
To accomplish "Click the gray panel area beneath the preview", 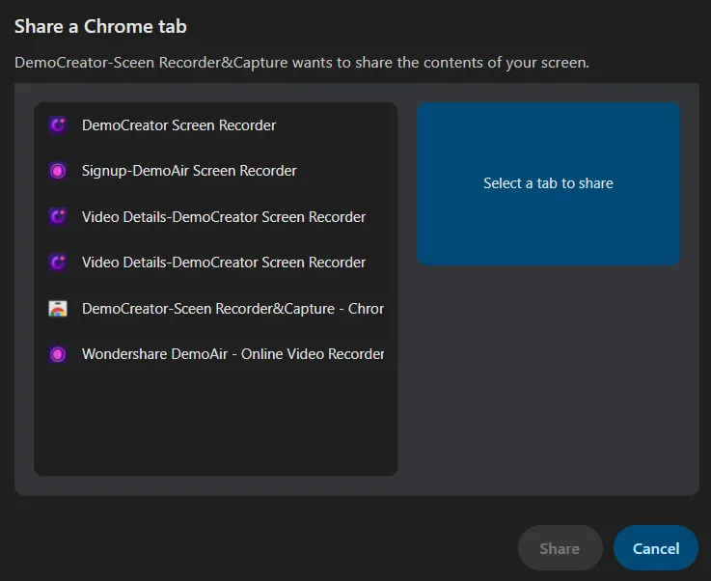I will click(548, 376).
